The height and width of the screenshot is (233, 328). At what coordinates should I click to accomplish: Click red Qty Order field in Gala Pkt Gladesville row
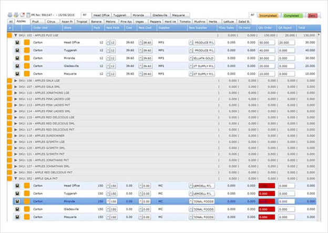click(x=266, y=209)
